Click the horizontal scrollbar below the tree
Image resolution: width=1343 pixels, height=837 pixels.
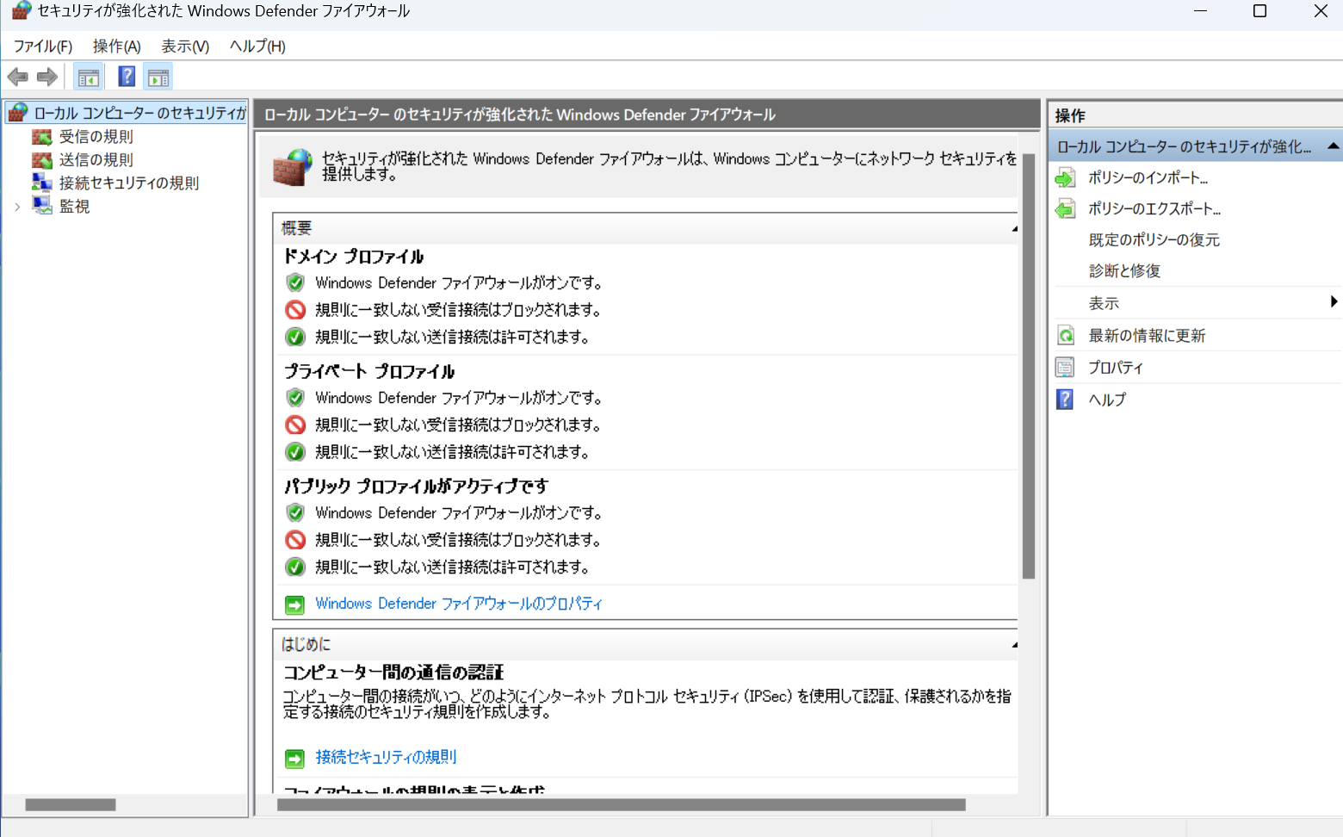point(71,804)
